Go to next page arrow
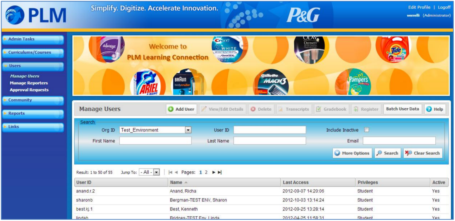This screenshot has height=221, width=455. pyautogui.click(x=214, y=172)
